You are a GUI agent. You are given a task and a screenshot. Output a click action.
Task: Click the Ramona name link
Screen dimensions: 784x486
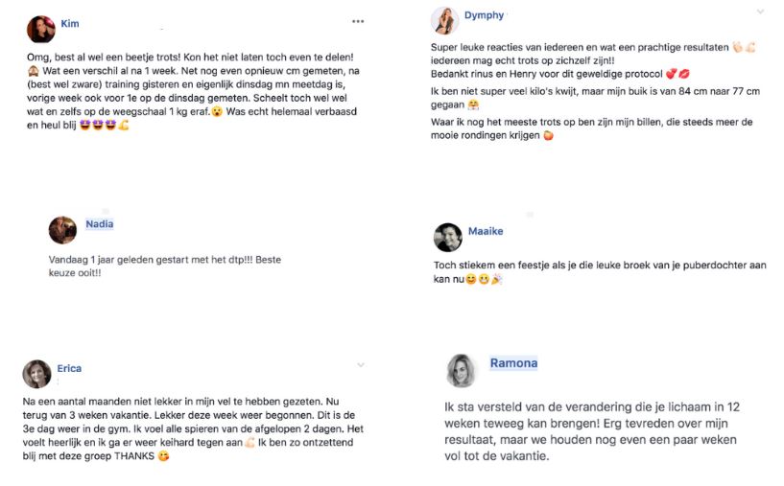click(513, 363)
